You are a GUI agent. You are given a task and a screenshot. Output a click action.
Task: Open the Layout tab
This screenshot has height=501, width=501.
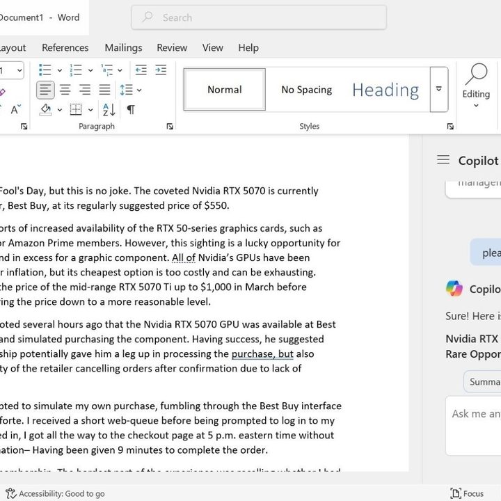pyautogui.click(x=13, y=47)
